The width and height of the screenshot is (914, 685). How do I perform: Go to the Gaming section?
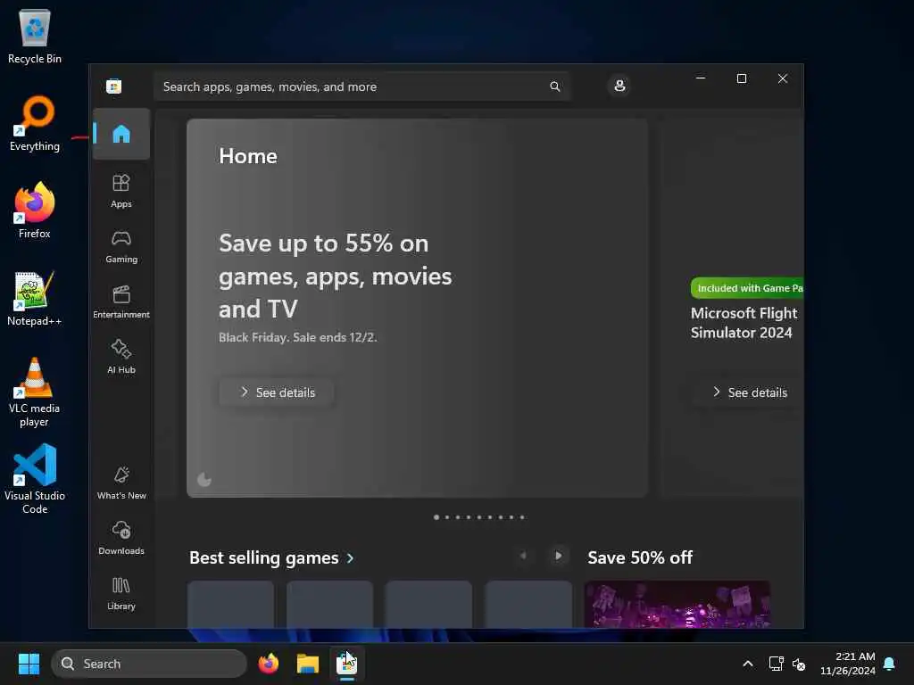click(121, 247)
